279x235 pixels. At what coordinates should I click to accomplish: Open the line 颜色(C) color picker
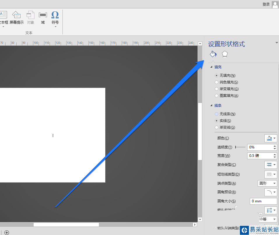coord(271,138)
